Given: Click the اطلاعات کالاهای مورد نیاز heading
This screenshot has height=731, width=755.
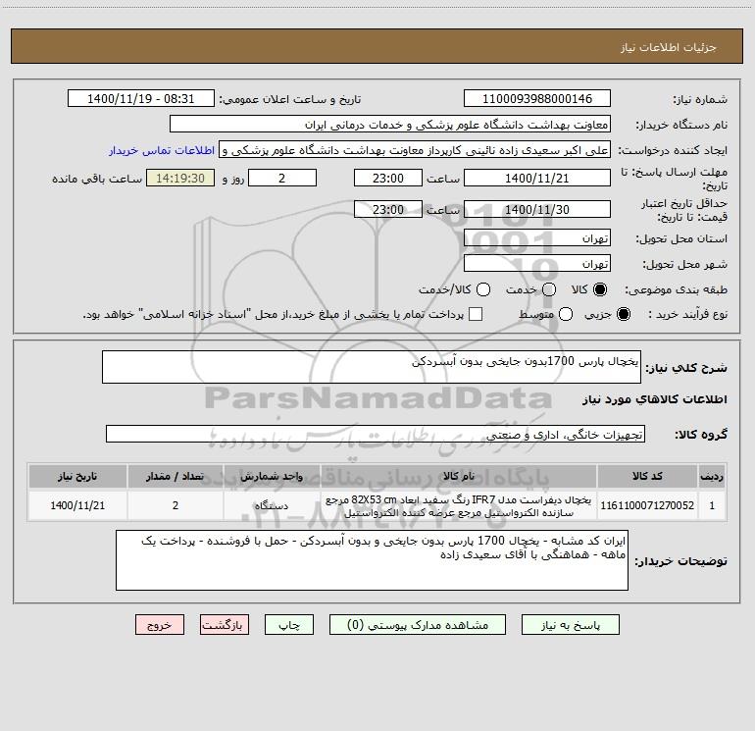Looking at the screenshot, I should click(x=654, y=399).
